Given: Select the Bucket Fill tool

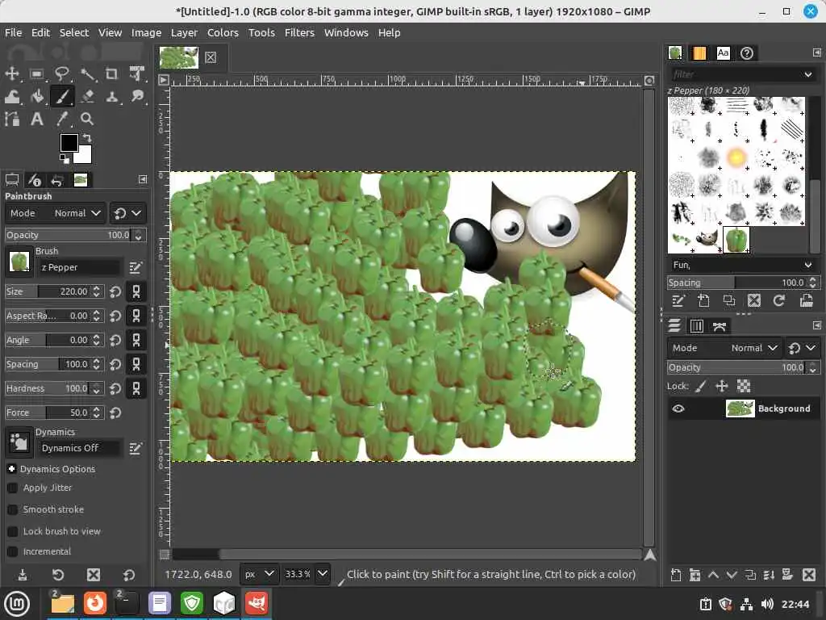Looking at the screenshot, I should tap(36, 96).
